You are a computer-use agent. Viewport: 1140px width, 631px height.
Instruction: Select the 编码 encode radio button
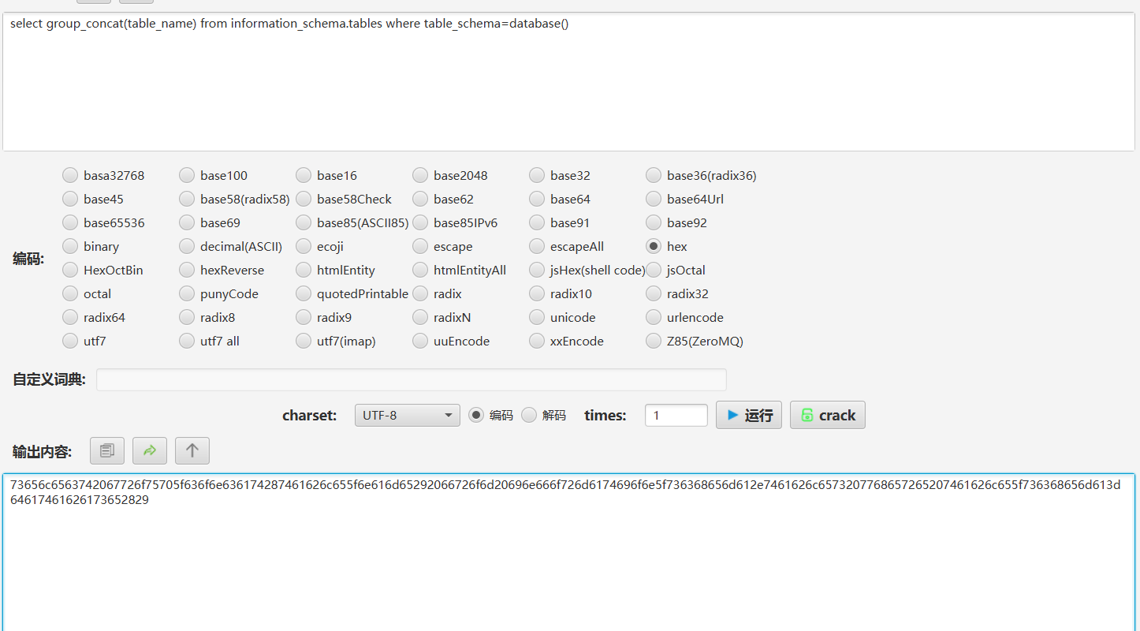pos(476,415)
